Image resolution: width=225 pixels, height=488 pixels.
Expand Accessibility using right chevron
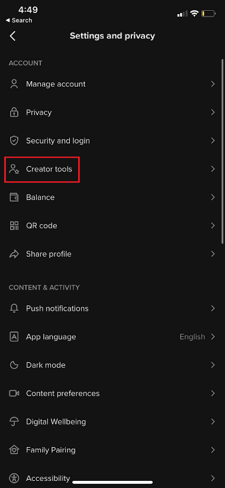click(213, 478)
